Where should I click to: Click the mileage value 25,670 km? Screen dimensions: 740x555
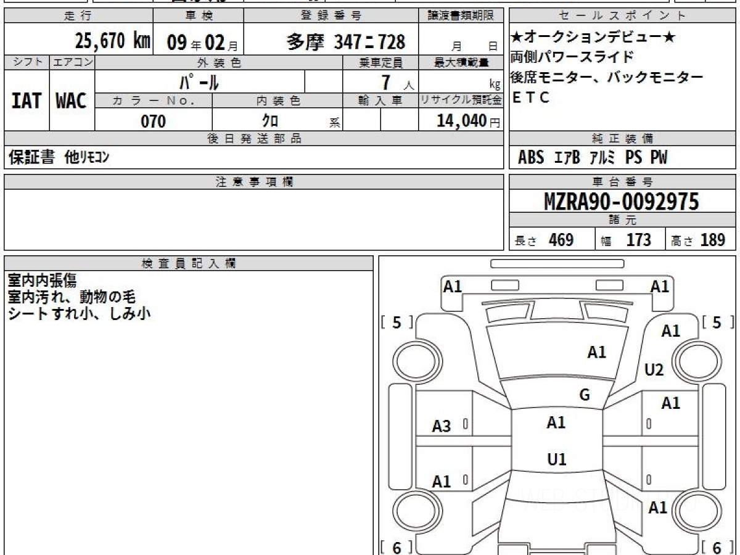pos(112,41)
